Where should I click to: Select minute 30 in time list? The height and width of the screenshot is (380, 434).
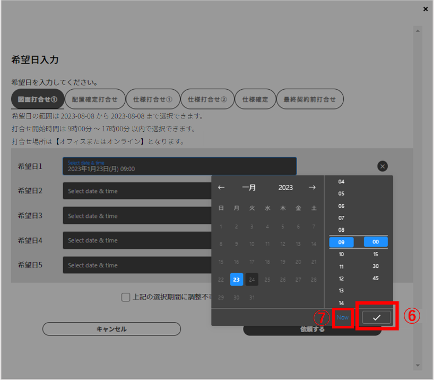pyautogui.click(x=376, y=266)
